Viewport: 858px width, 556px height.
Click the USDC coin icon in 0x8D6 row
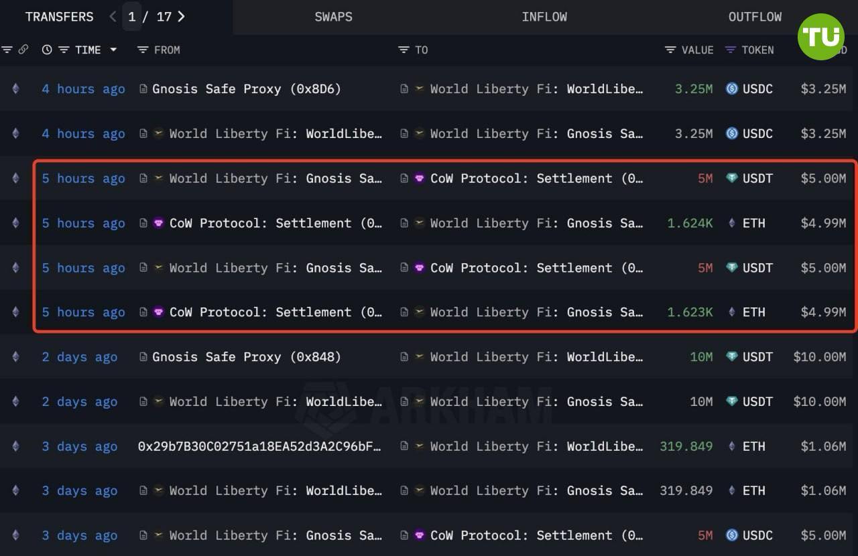(x=732, y=88)
